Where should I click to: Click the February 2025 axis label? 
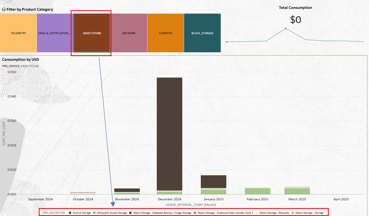point(258,199)
